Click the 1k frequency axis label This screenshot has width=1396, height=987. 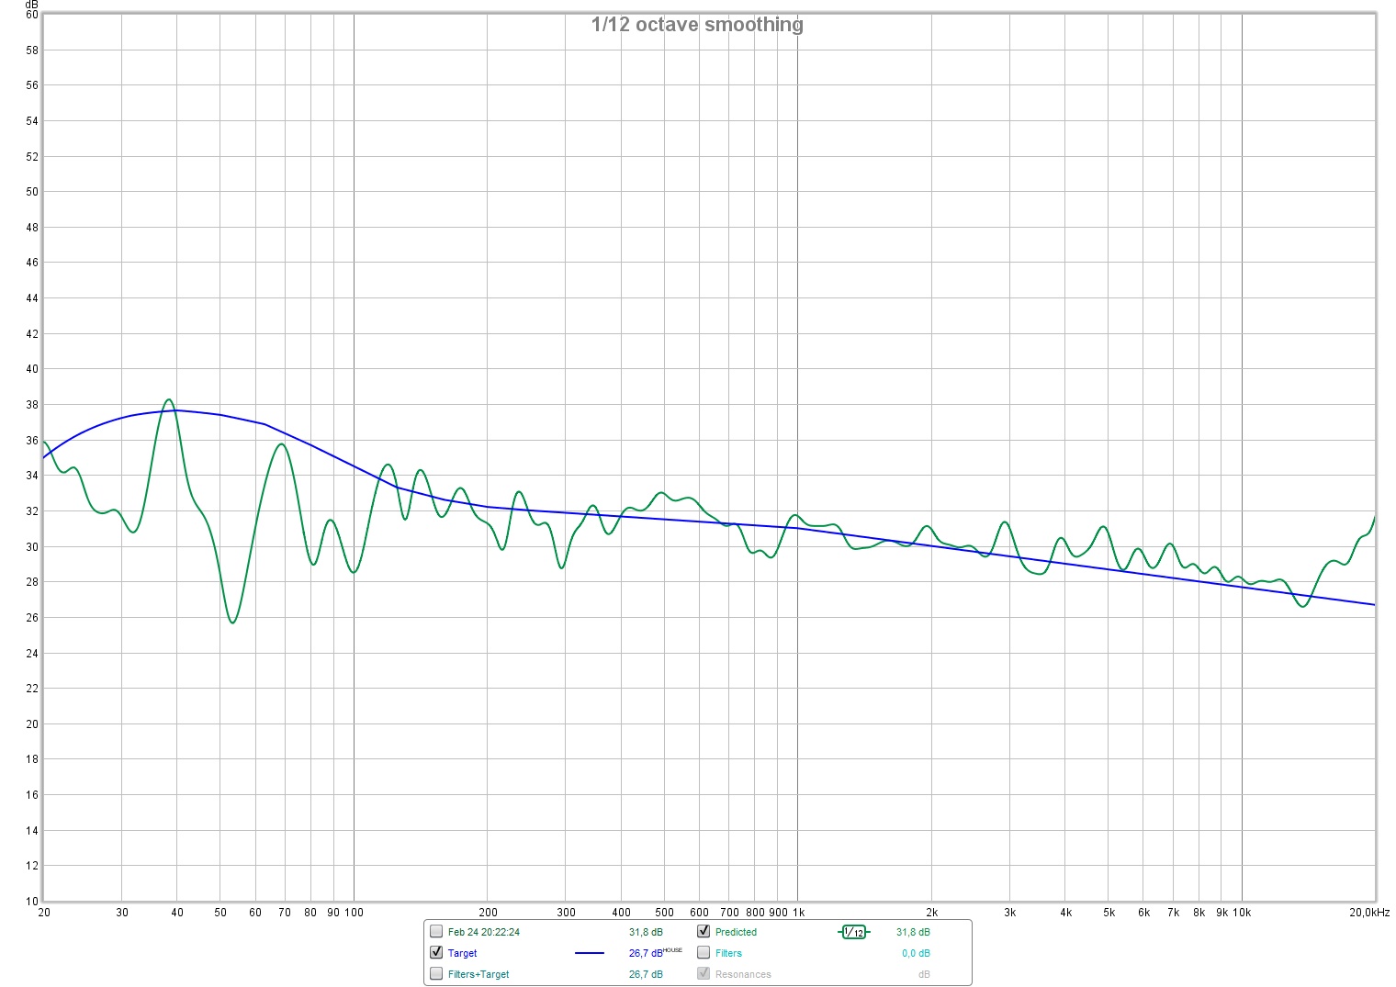click(x=798, y=913)
